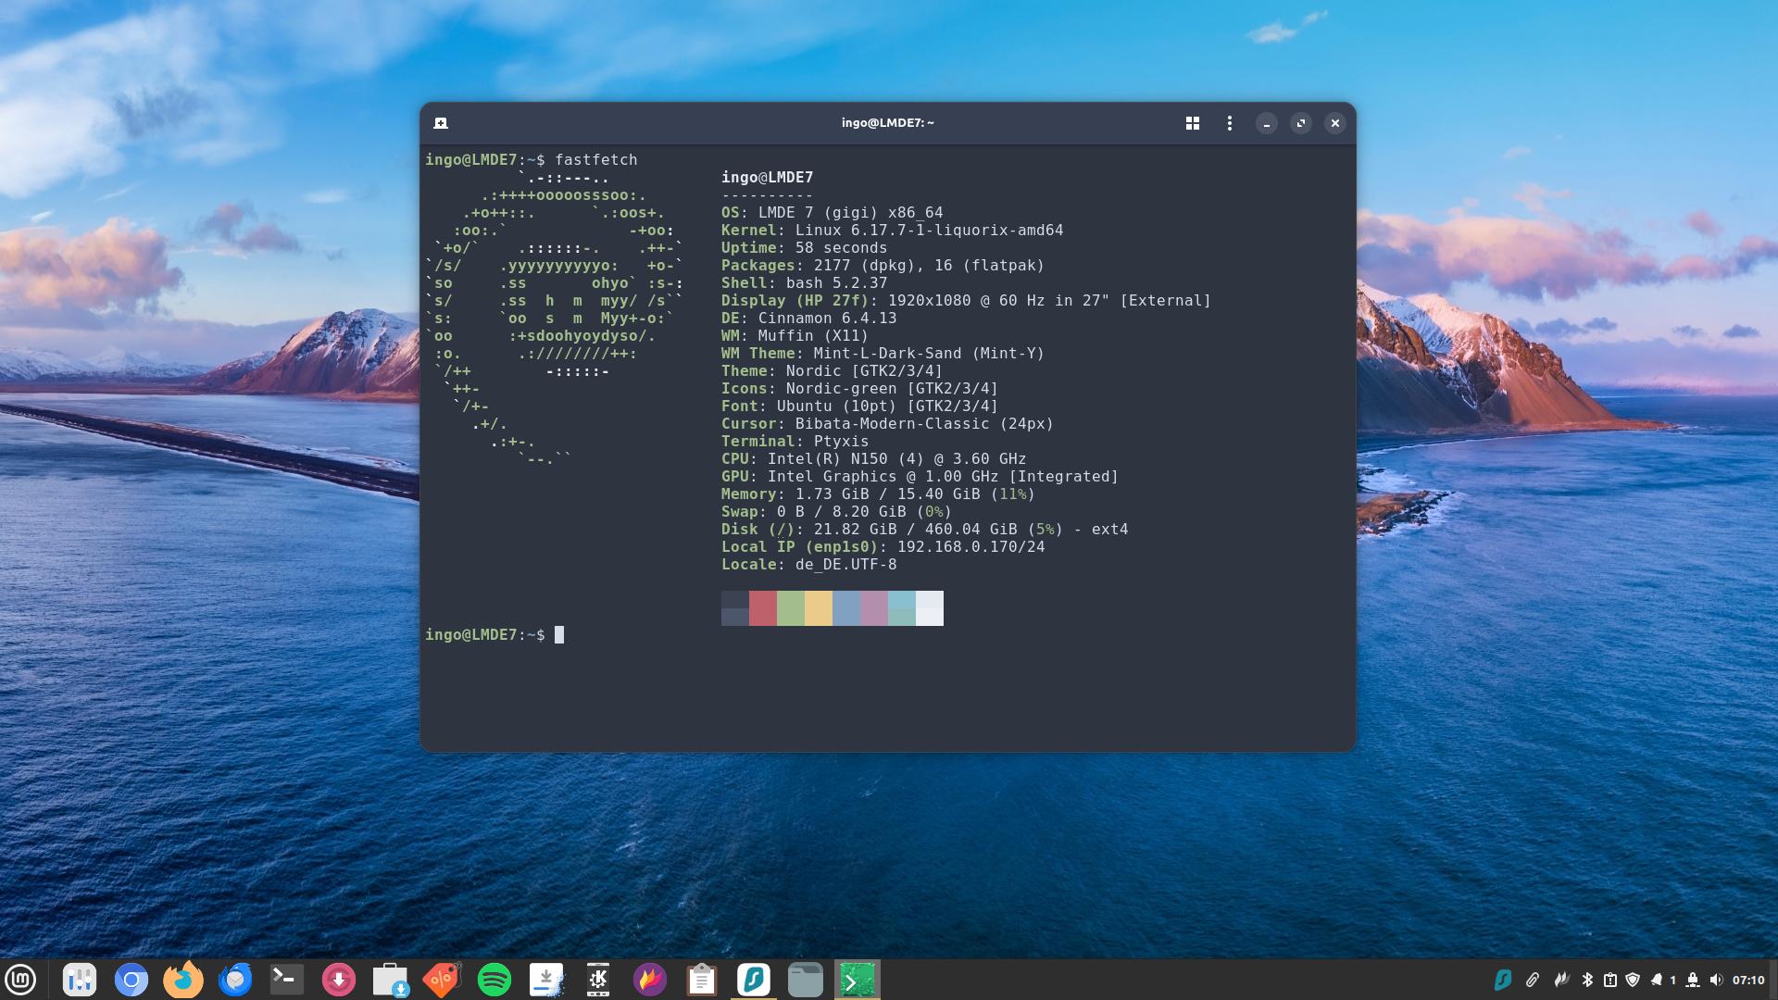This screenshot has width=1778, height=1000.
Task: Show the tab overview grid
Action: tap(1193, 123)
